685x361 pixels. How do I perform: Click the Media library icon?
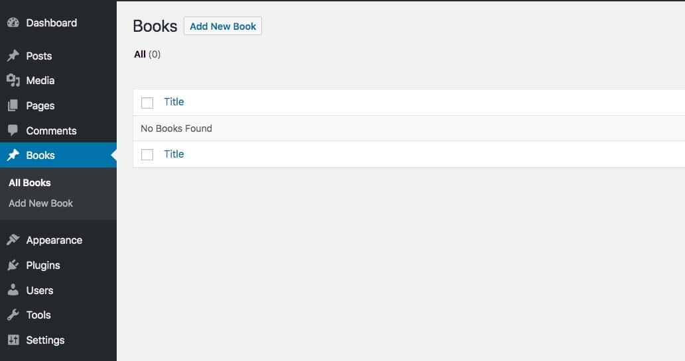(x=13, y=80)
